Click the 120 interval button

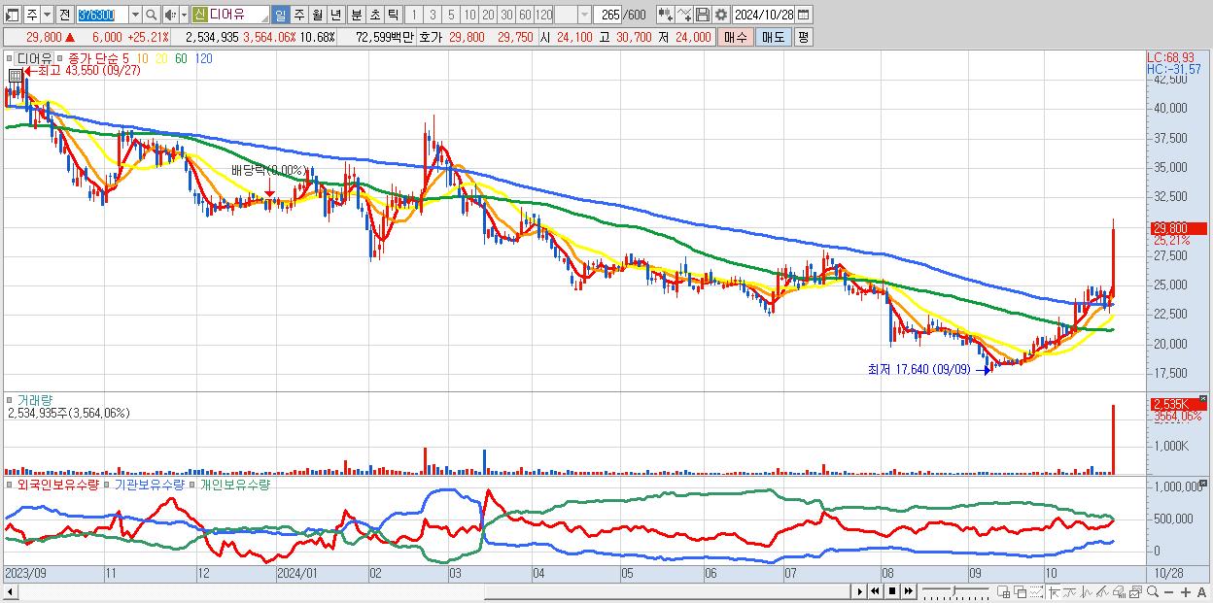[543, 16]
